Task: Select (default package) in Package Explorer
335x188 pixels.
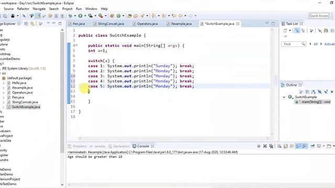Action: click(x=19, y=78)
